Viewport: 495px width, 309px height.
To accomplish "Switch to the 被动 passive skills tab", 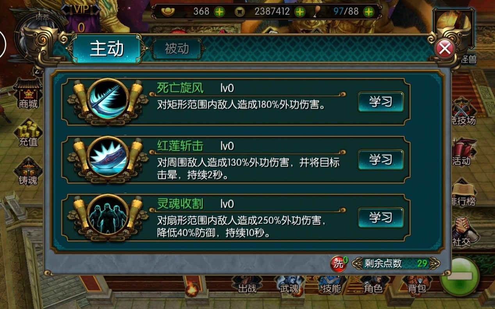I will (177, 49).
